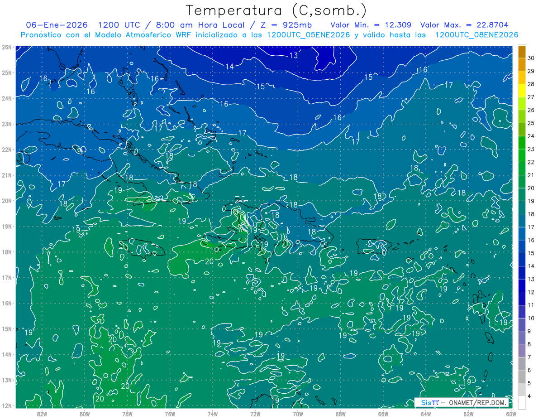Click color scale label '22'
Screen dimensions: 543x420
531,162
